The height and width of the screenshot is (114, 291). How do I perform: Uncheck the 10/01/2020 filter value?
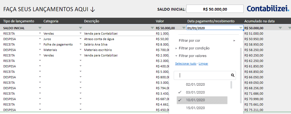pyautogui.click(x=195, y=100)
